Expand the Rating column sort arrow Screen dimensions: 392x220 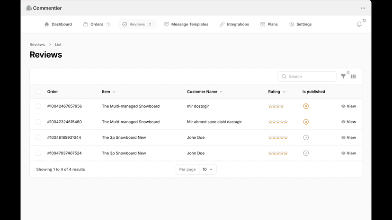(284, 92)
